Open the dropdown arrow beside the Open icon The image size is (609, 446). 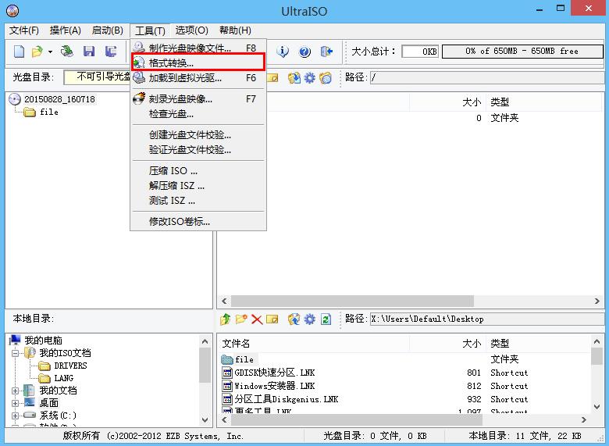pos(50,52)
